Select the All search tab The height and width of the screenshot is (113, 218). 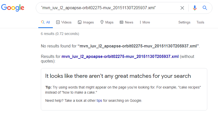tap(45, 22)
